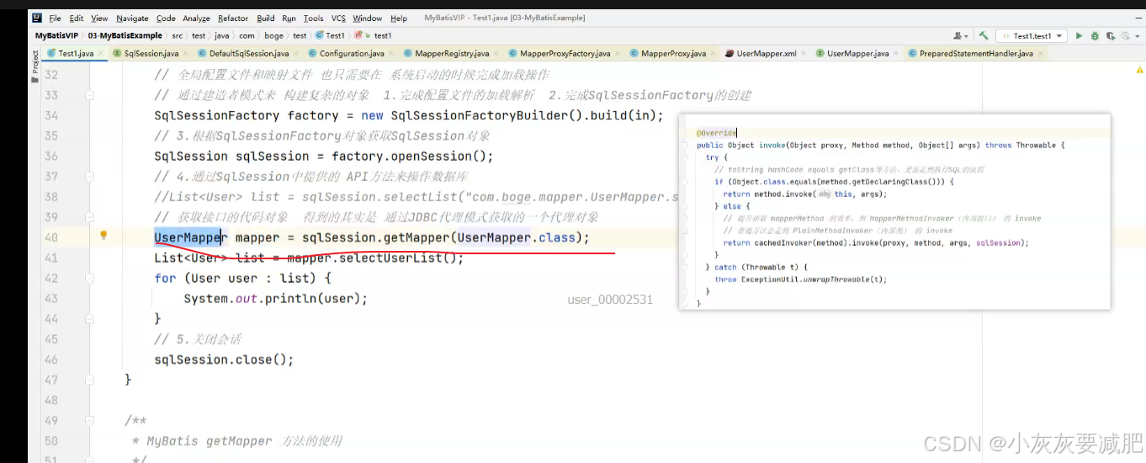Run Test1.test1 with the green play icon
Image resolution: width=1146 pixels, height=463 pixels.
click(x=1079, y=36)
